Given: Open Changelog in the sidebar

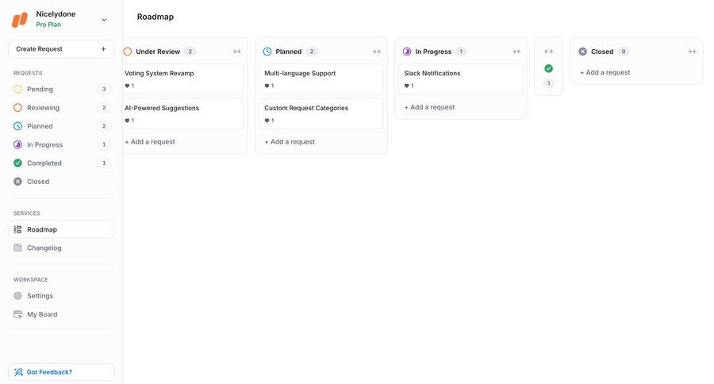Looking at the screenshot, I should tap(44, 248).
